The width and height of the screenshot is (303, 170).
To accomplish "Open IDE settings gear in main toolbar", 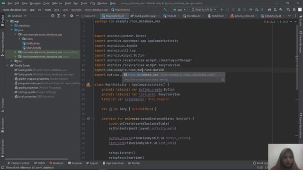I will [294, 9].
